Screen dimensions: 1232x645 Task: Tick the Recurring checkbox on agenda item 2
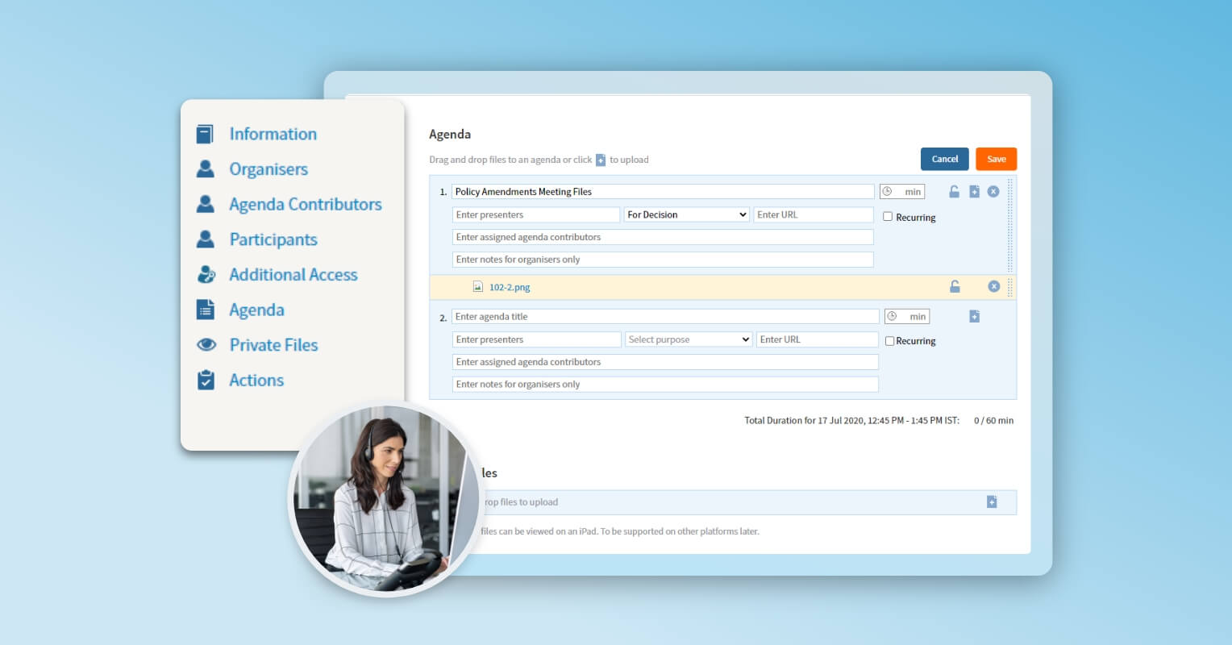(889, 341)
